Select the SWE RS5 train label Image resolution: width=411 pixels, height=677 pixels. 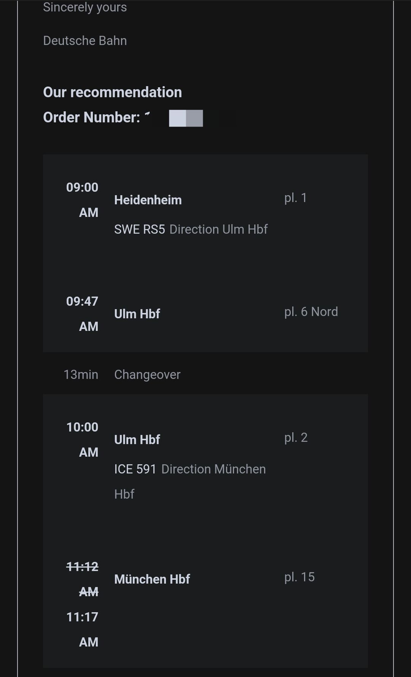[x=139, y=229]
